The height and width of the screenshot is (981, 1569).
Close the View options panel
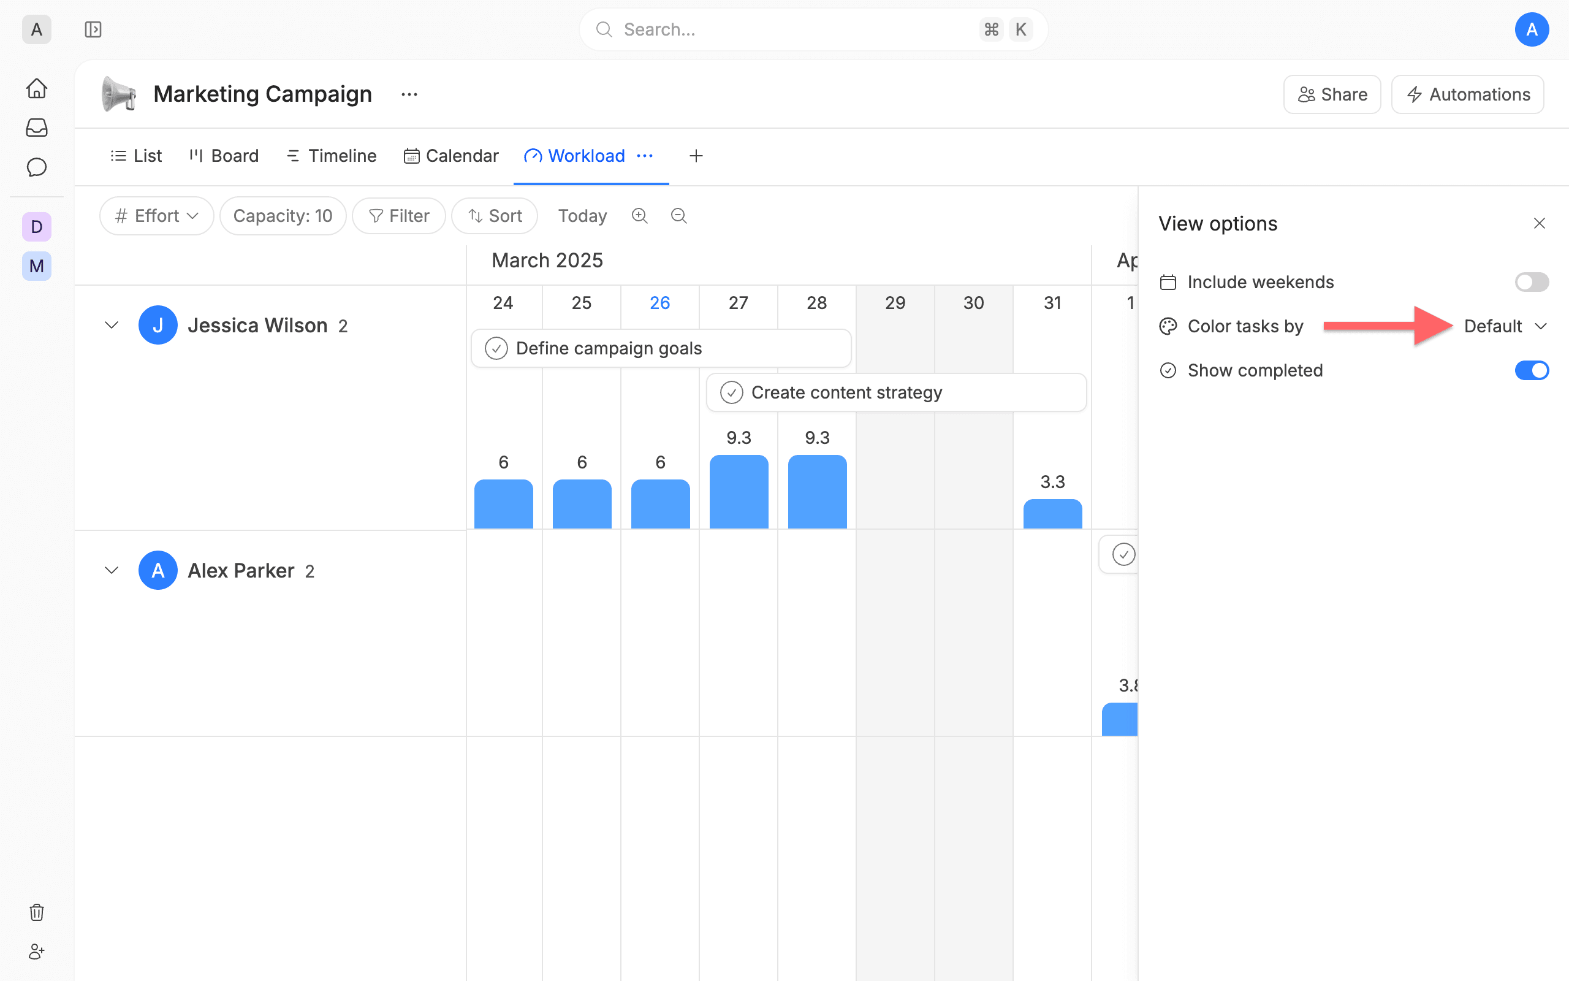1539,224
